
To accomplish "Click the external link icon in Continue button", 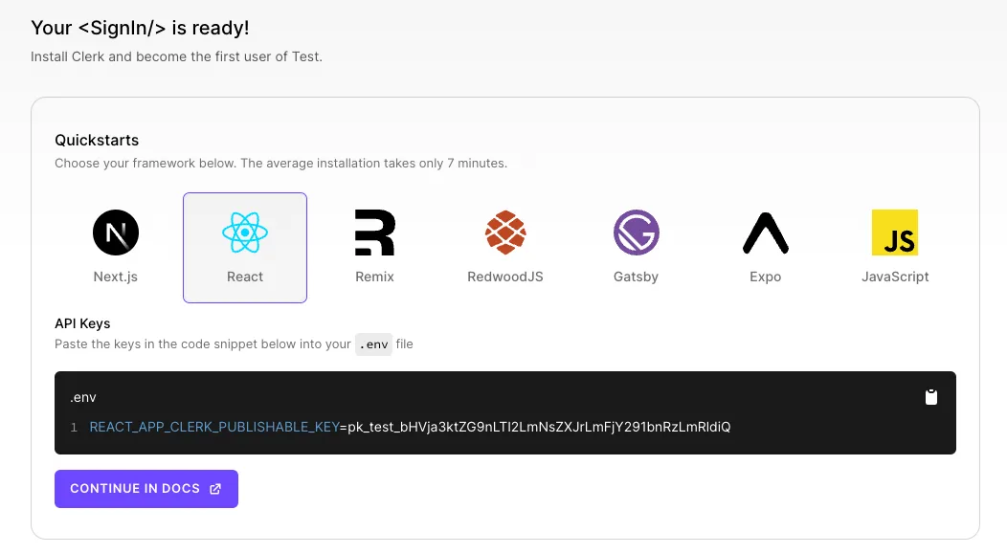I will point(215,489).
